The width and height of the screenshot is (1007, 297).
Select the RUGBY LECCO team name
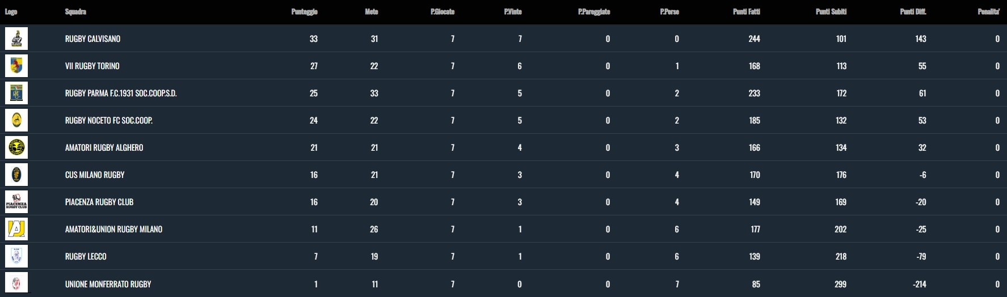point(86,257)
